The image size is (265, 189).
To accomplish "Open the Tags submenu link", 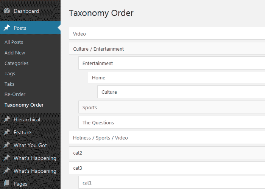I will (x=10, y=74).
